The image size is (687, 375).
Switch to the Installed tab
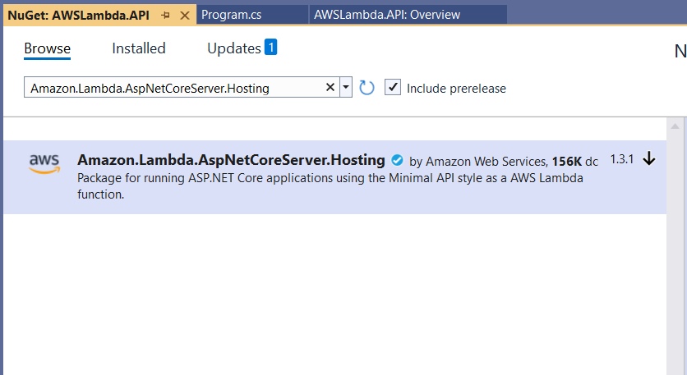(138, 48)
